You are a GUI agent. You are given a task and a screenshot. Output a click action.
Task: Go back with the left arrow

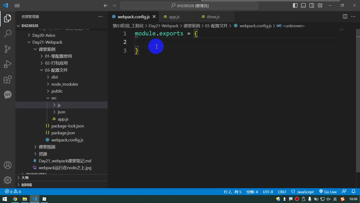coord(106,6)
